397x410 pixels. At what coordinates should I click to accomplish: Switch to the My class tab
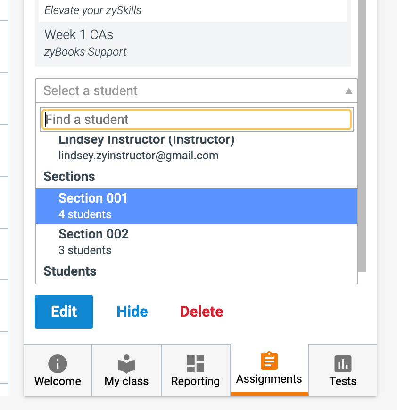click(126, 370)
